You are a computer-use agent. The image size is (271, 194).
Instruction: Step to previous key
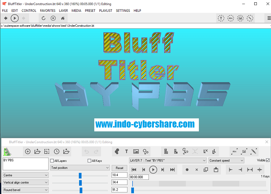tap(144, 170)
